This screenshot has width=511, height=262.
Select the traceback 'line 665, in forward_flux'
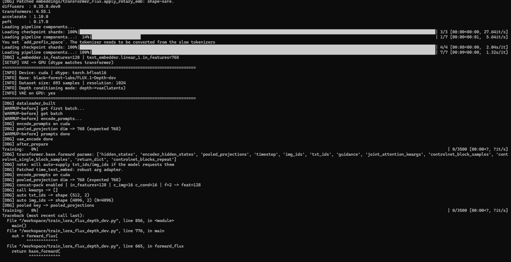pyautogui.click(x=95, y=246)
